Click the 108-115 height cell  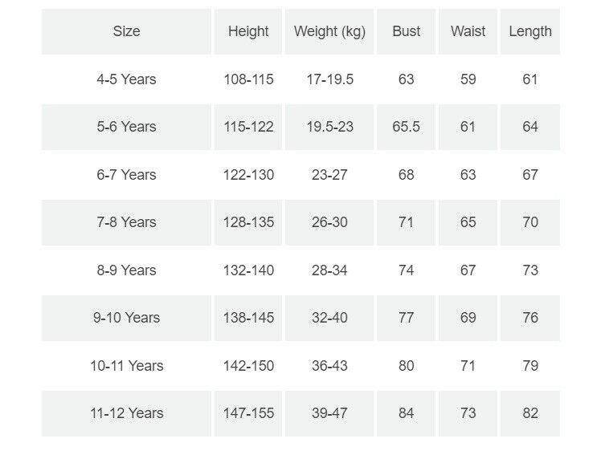point(248,79)
